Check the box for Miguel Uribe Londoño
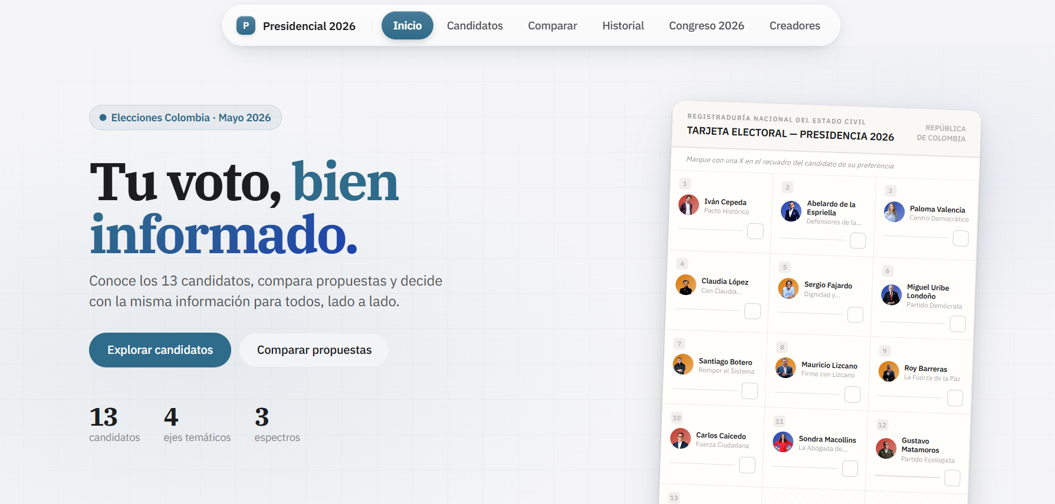This screenshot has width=1055, height=504. (x=958, y=324)
